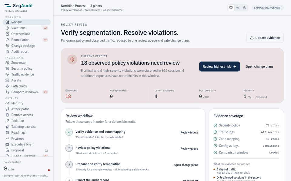Click the Maturity gauge icon
The image size is (291, 181).
point(7,103)
